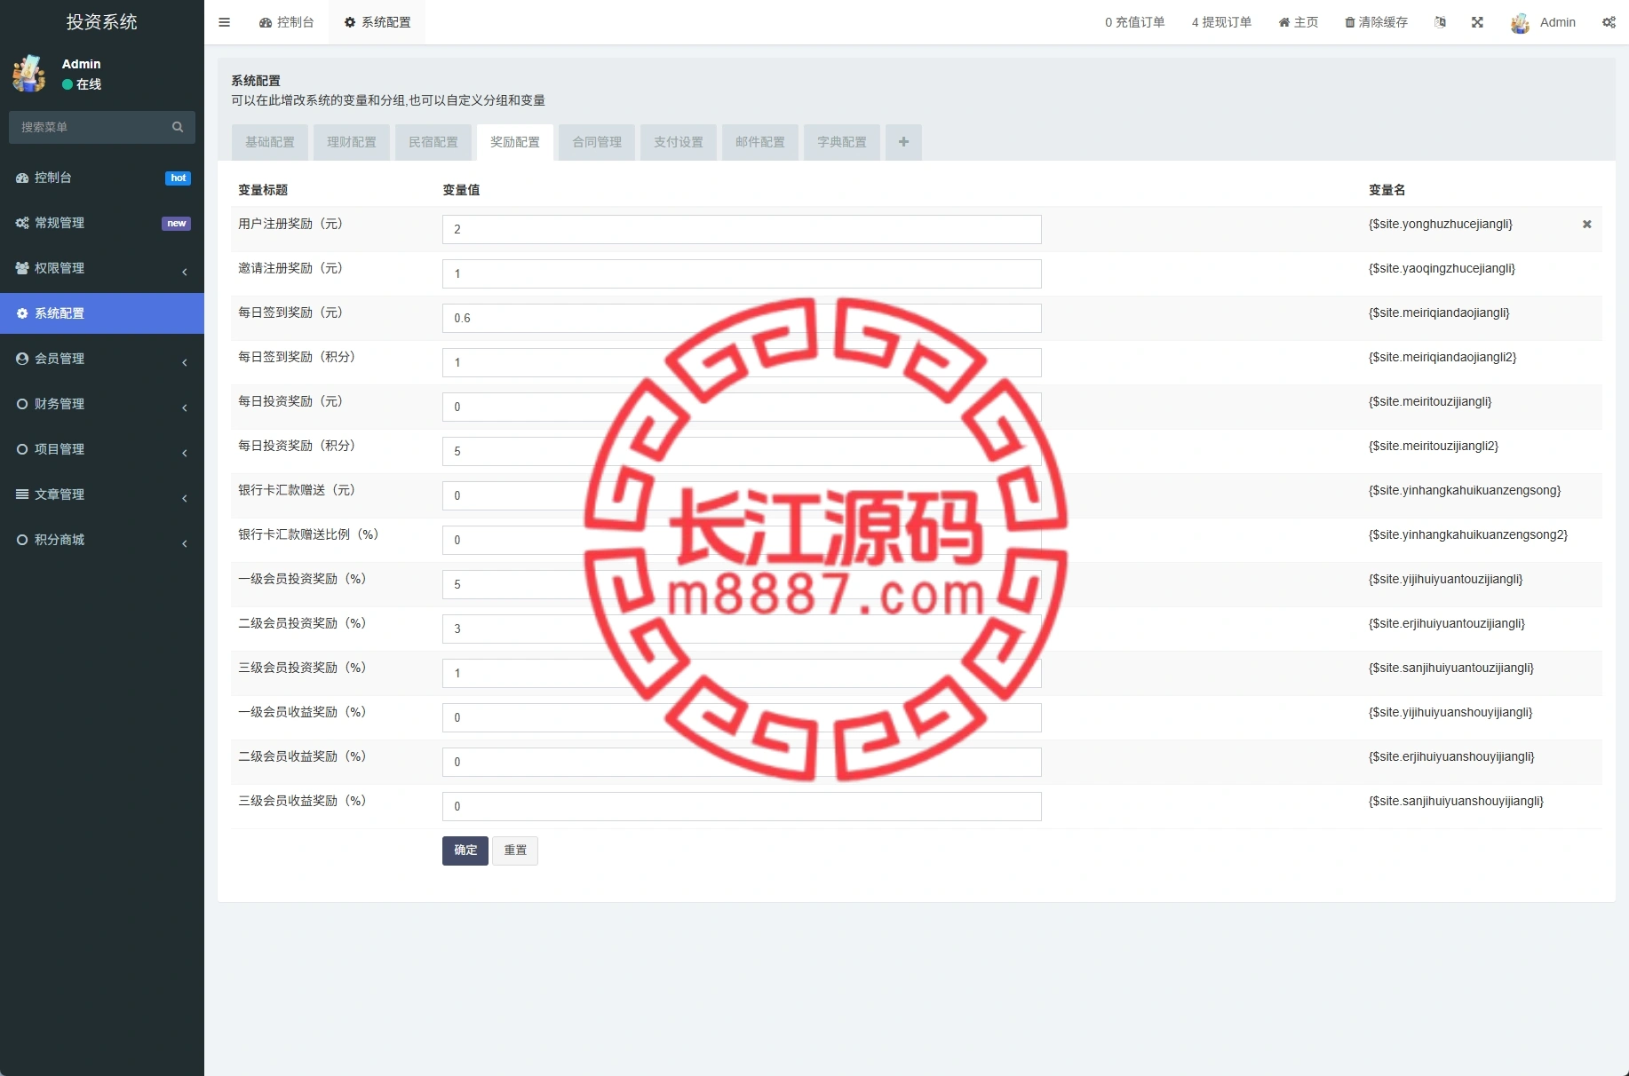Open the settings gears icon at top right
The height and width of the screenshot is (1076, 1629).
(x=1609, y=22)
